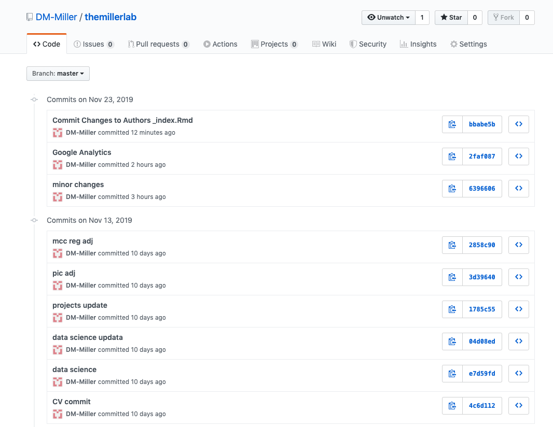Screen dimensions: 553x427
Task: Open the watchers count 1
Action: pyautogui.click(x=422, y=18)
